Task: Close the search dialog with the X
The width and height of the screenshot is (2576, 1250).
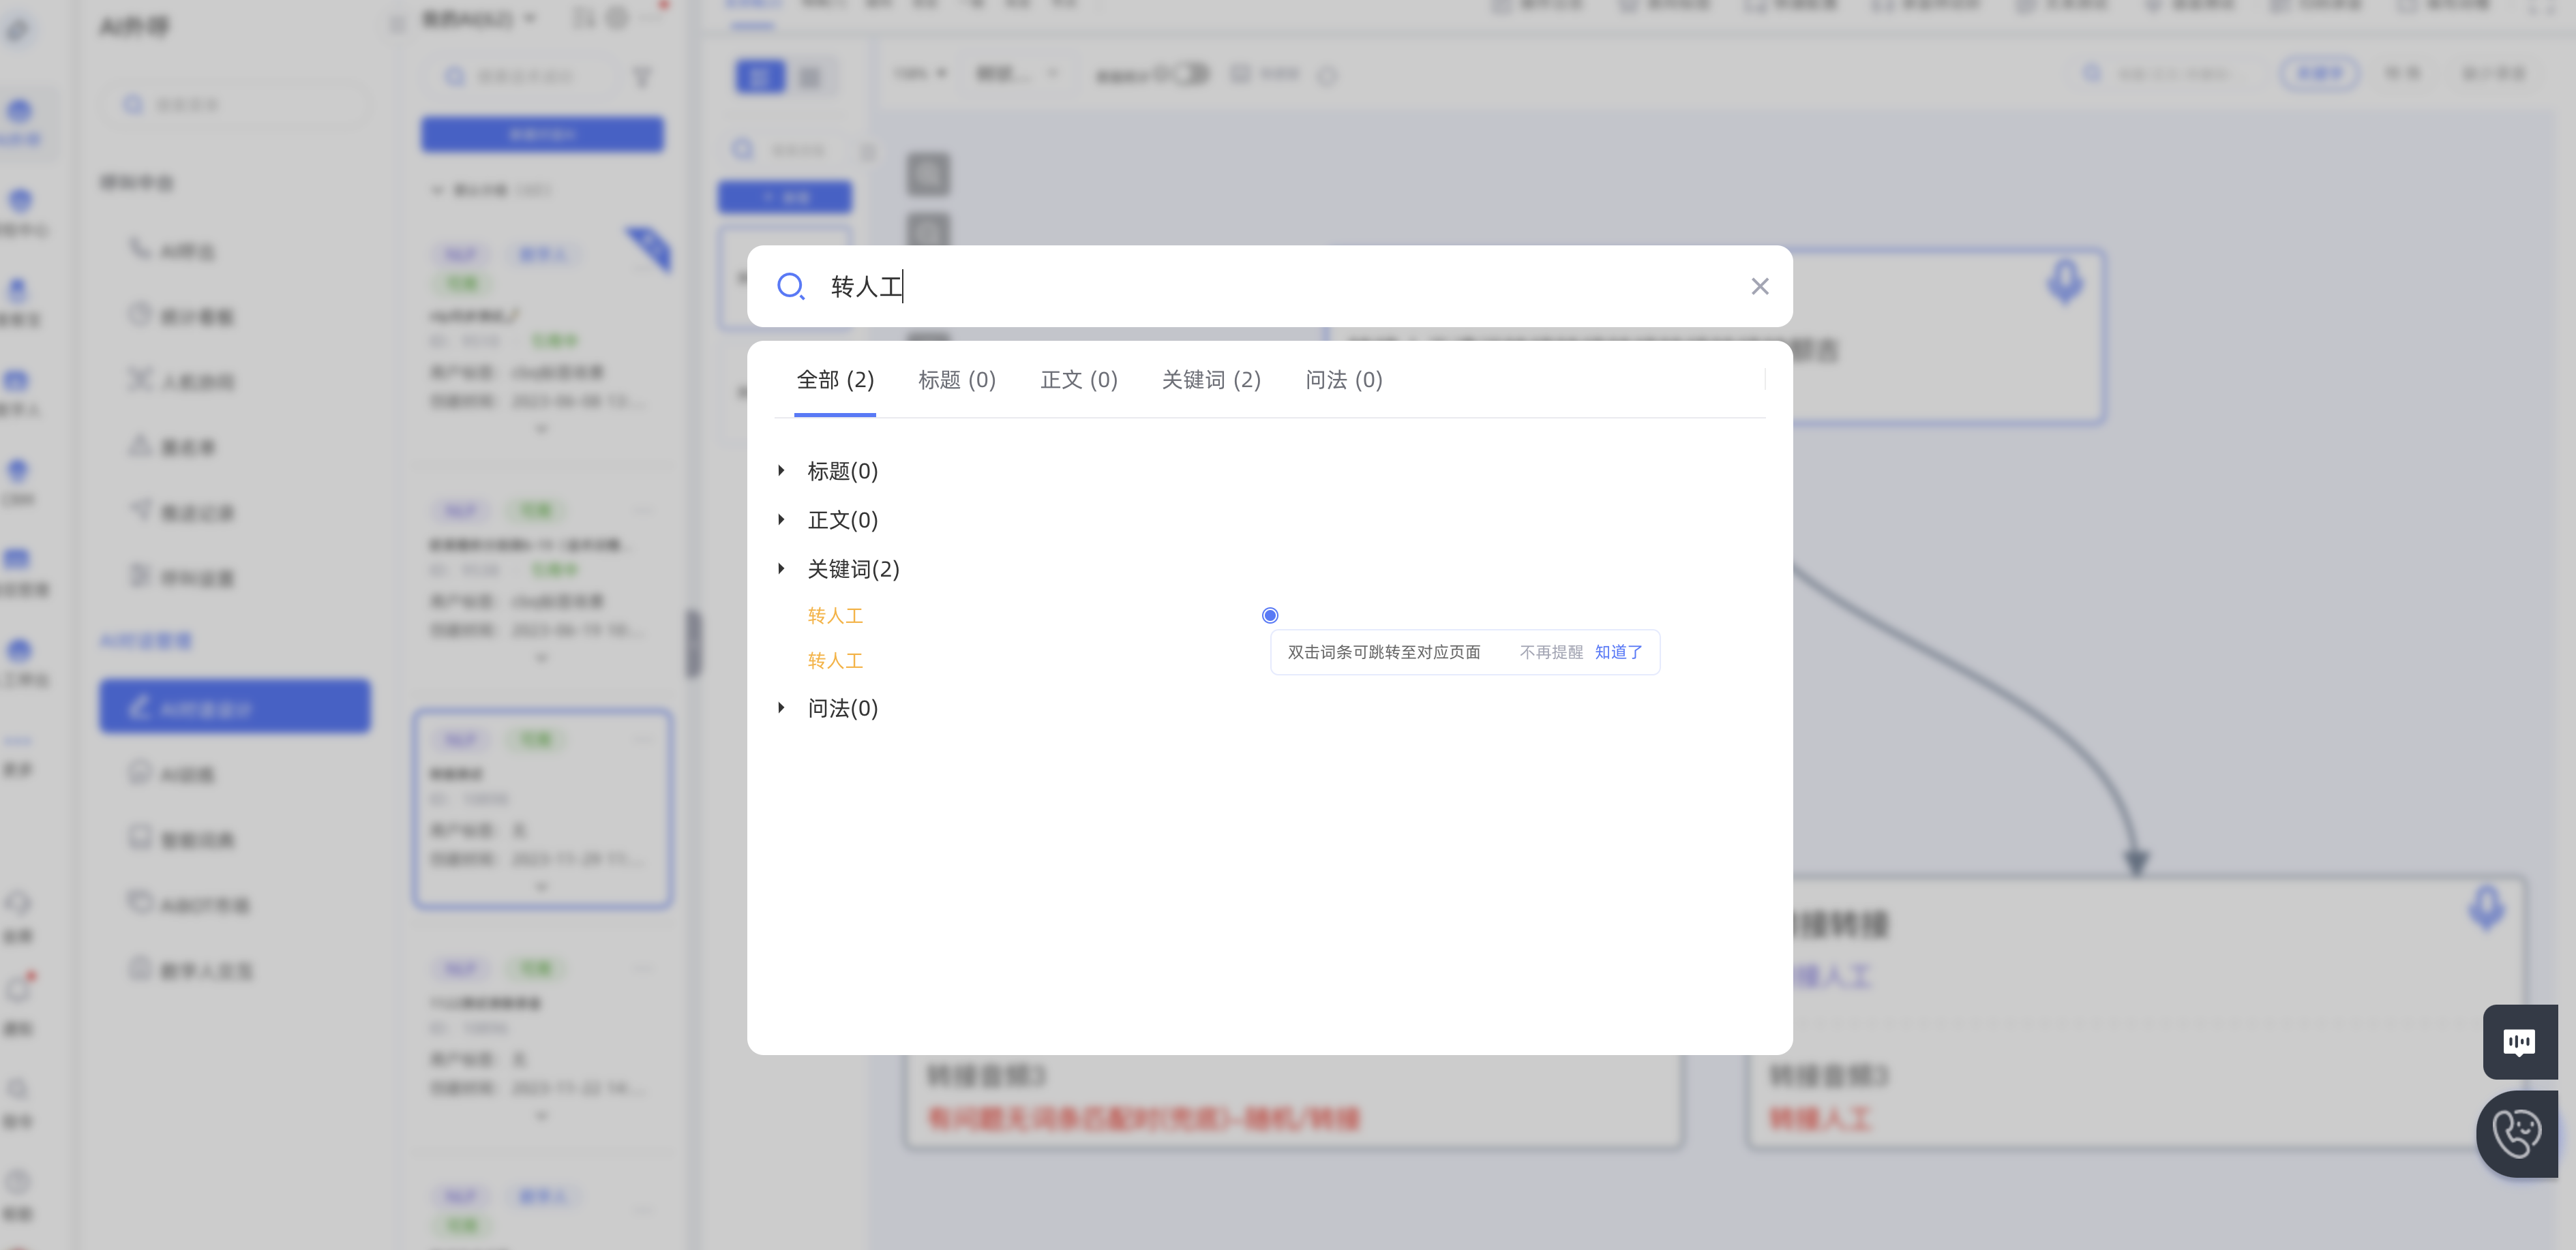Action: pyautogui.click(x=1760, y=286)
